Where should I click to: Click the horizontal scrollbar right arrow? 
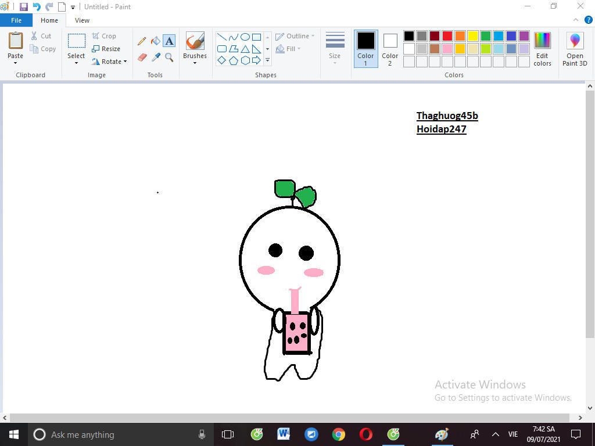(x=580, y=418)
